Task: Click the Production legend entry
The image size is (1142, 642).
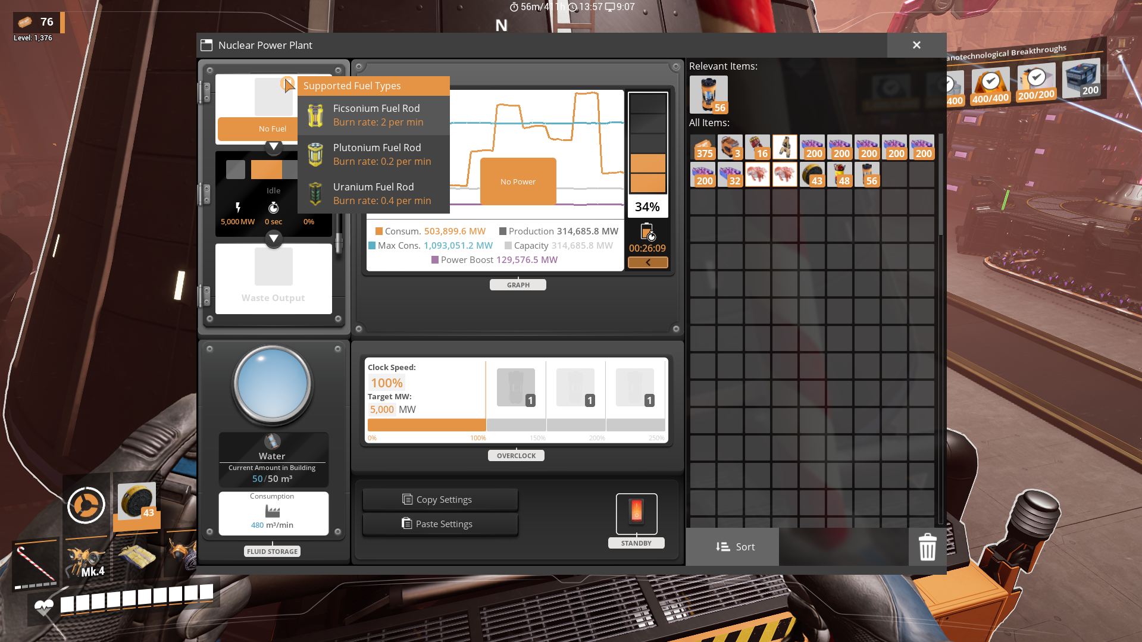Action: click(x=558, y=231)
